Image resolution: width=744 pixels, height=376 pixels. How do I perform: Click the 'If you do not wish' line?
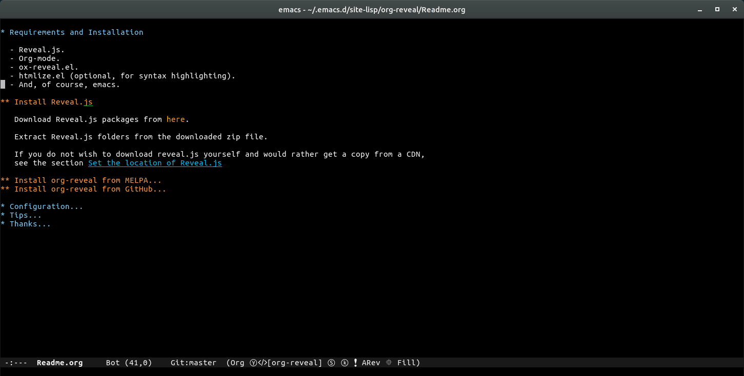(x=219, y=154)
